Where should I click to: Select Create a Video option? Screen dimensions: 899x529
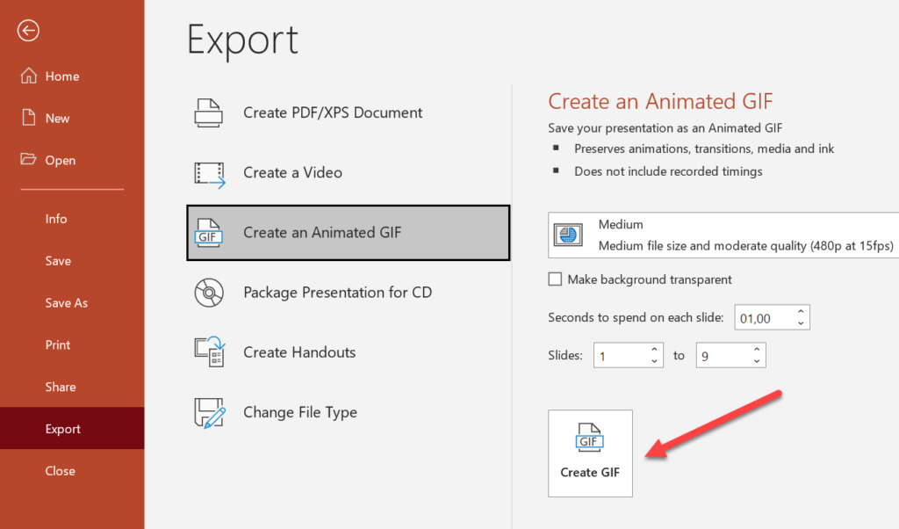pyautogui.click(x=348, y=172)
